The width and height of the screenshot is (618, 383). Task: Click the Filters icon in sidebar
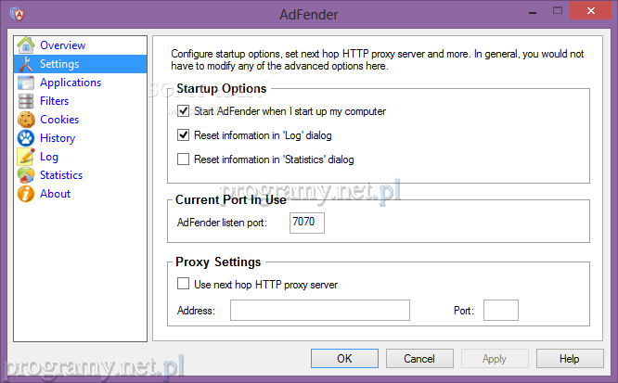(25, 101)
